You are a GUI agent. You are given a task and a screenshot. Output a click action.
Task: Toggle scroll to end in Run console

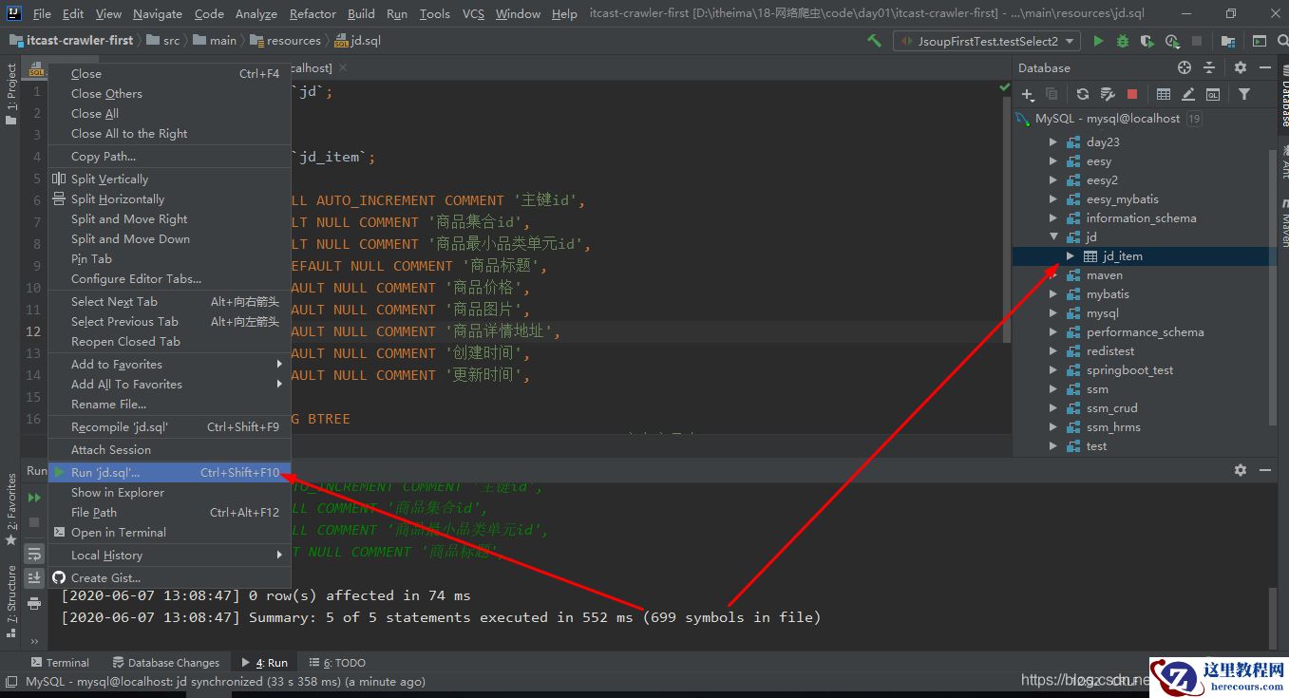coord(34,577)
